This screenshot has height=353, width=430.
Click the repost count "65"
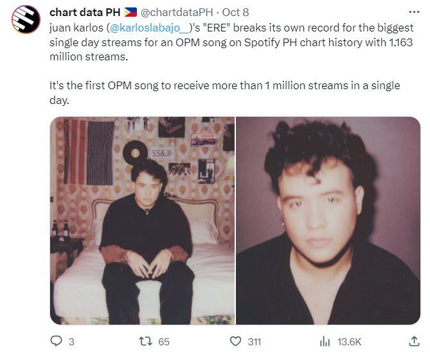tap(164, 341)
